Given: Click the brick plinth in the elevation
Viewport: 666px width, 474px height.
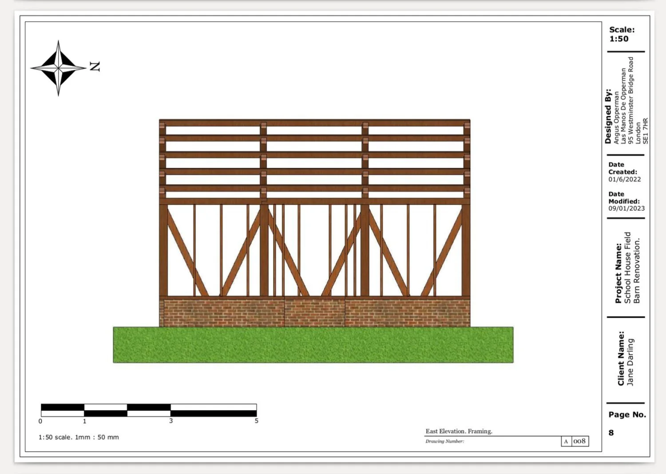Looking at the screenshot, I should pyautogui.click(x=315, y=311).
